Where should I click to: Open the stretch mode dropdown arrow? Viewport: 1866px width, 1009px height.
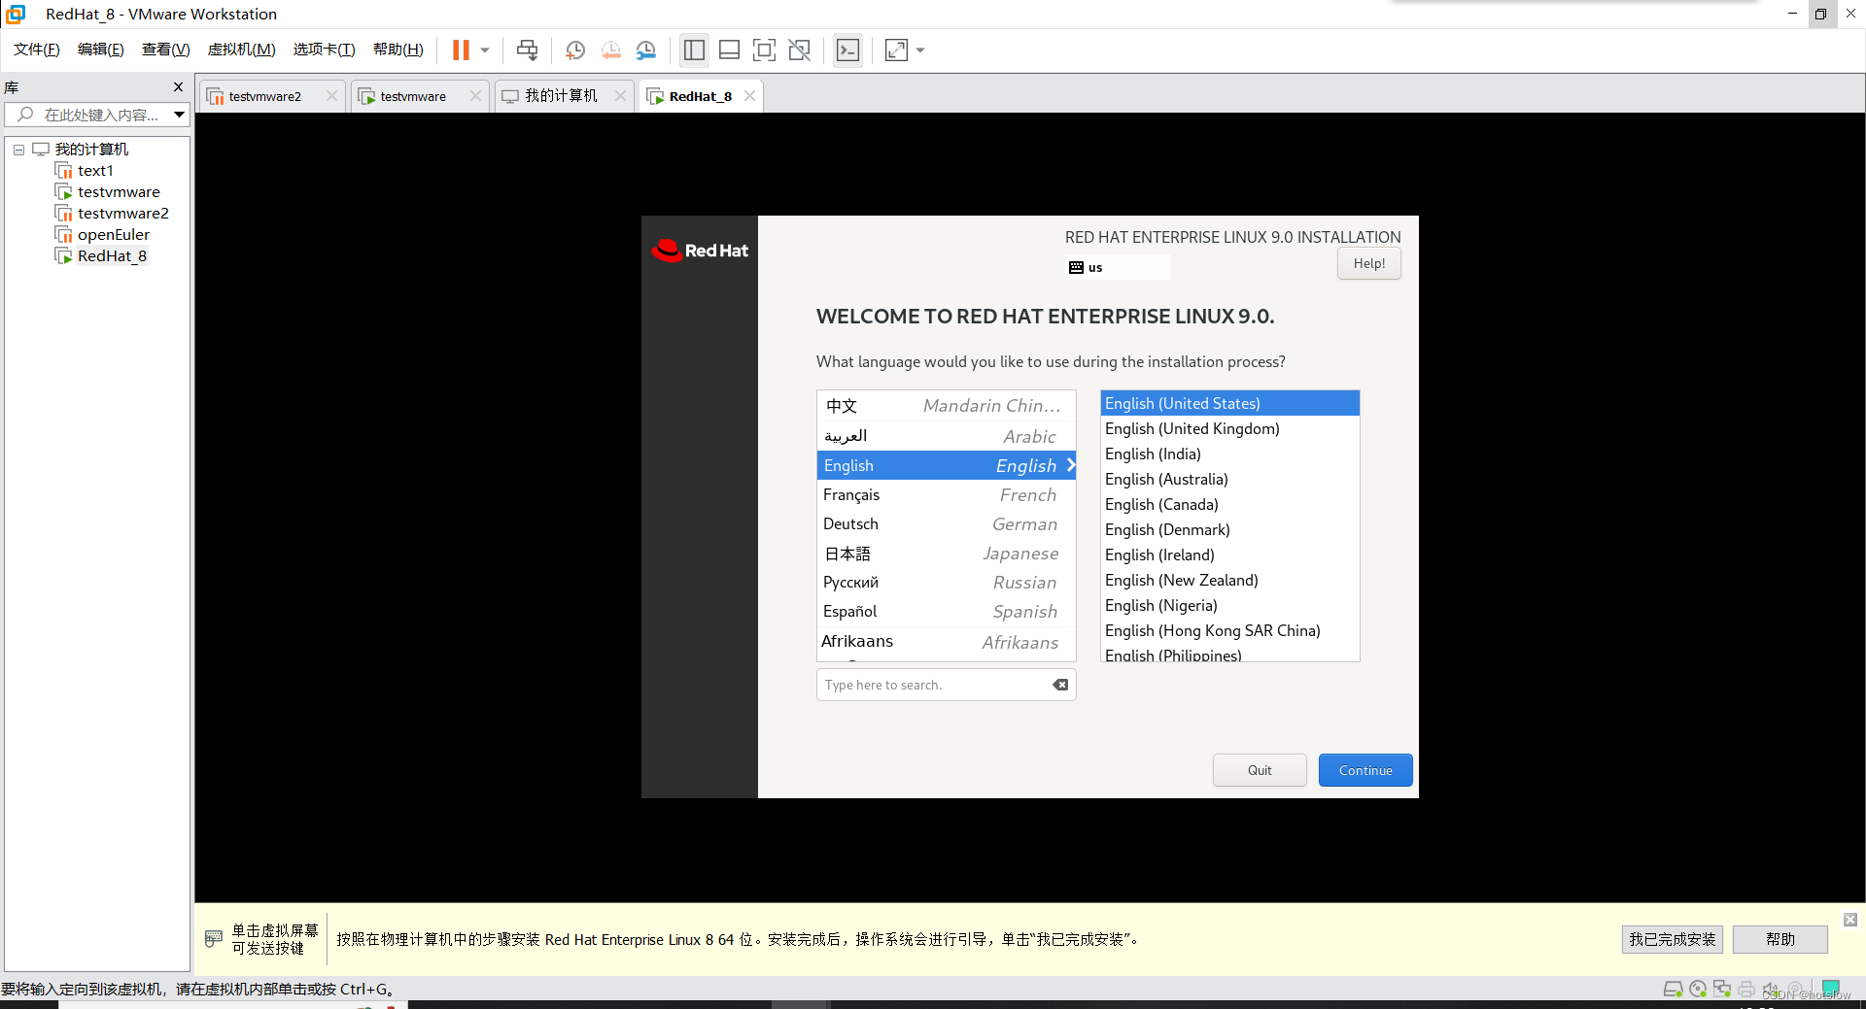click(920, 50)
